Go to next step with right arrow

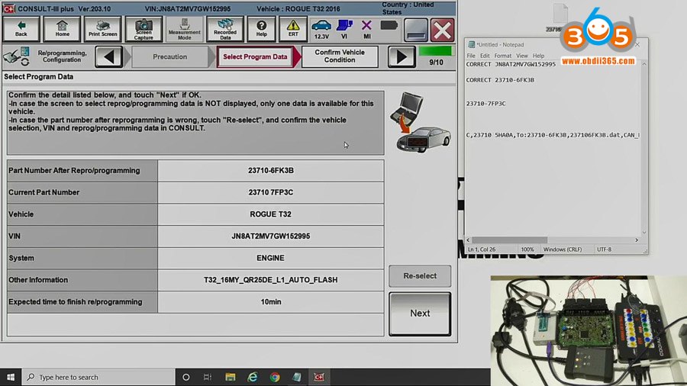pyautogui.click(x=402, y=56)
